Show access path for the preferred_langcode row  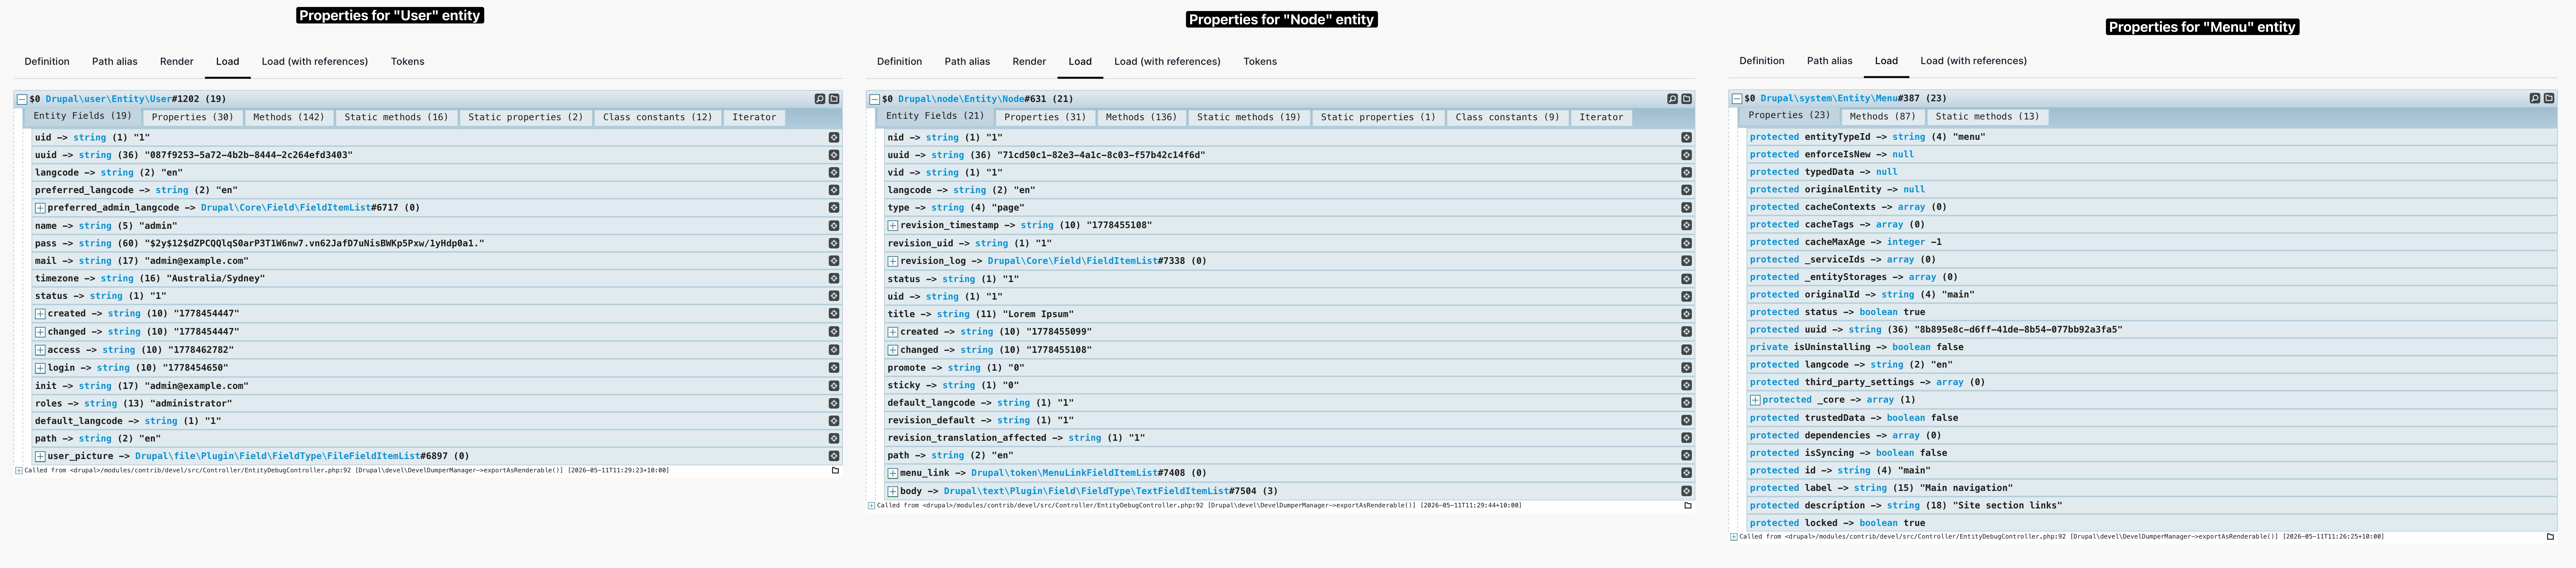click(x=834, y=190)
